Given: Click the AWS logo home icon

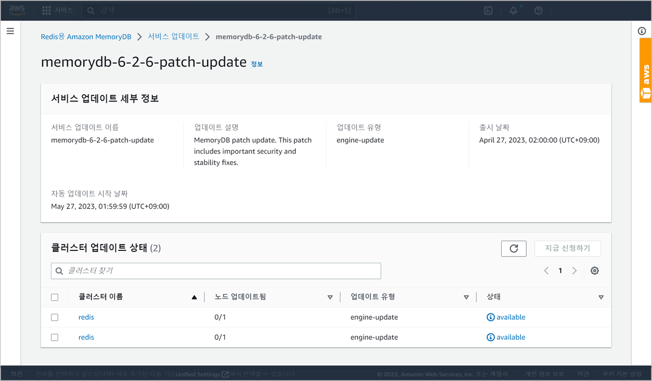Looking at the screenshot, I should point(17,10).
